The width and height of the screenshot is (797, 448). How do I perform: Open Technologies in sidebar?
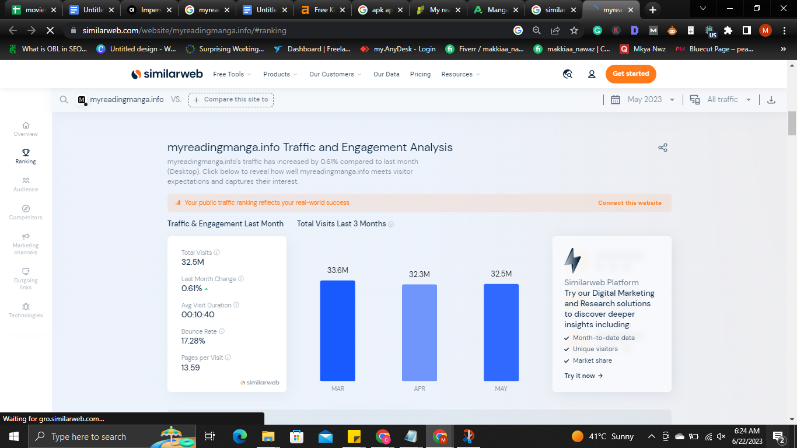26,310
